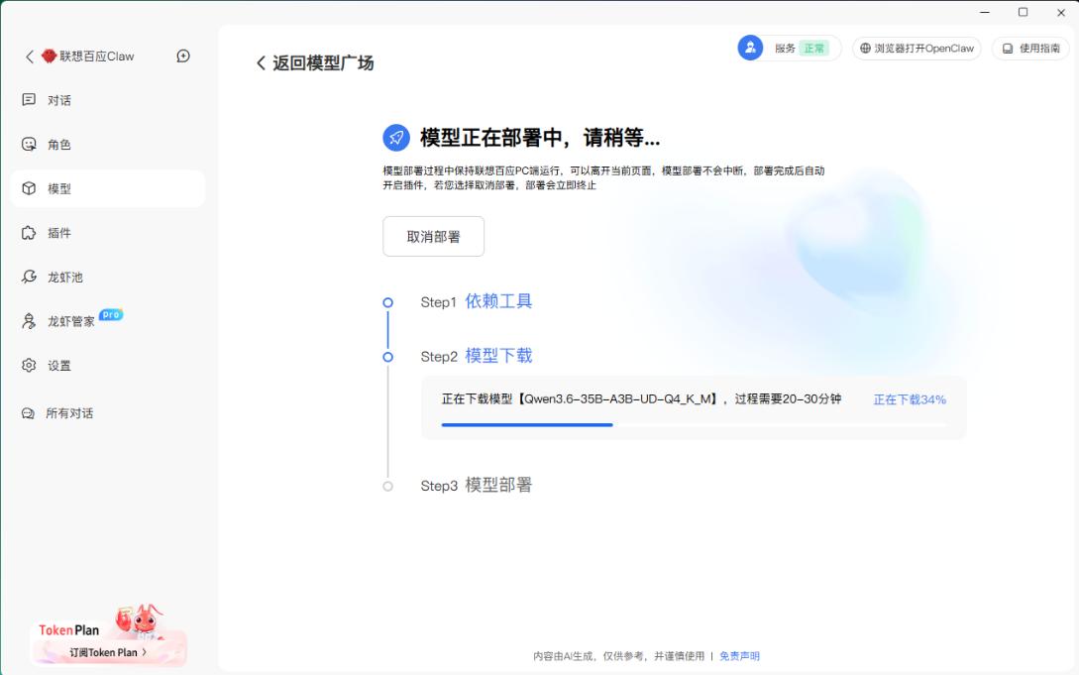Select the 模型 sidebar item
This screenshot has height=675, width=1079.
[107, 188]
